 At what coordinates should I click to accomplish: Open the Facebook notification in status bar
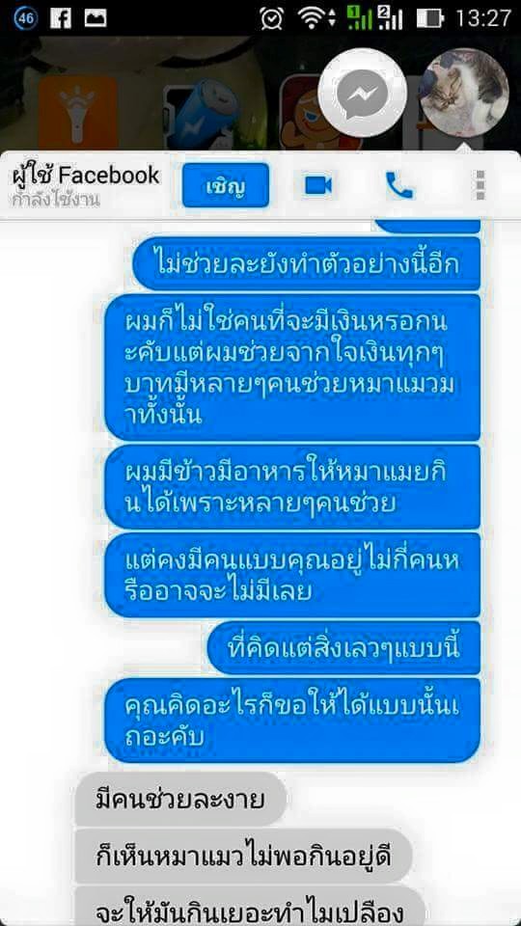[x=60, y=18]
